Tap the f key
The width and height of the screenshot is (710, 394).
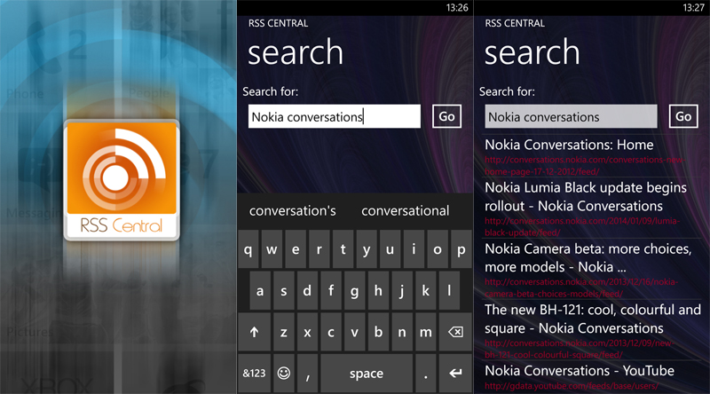331,291
